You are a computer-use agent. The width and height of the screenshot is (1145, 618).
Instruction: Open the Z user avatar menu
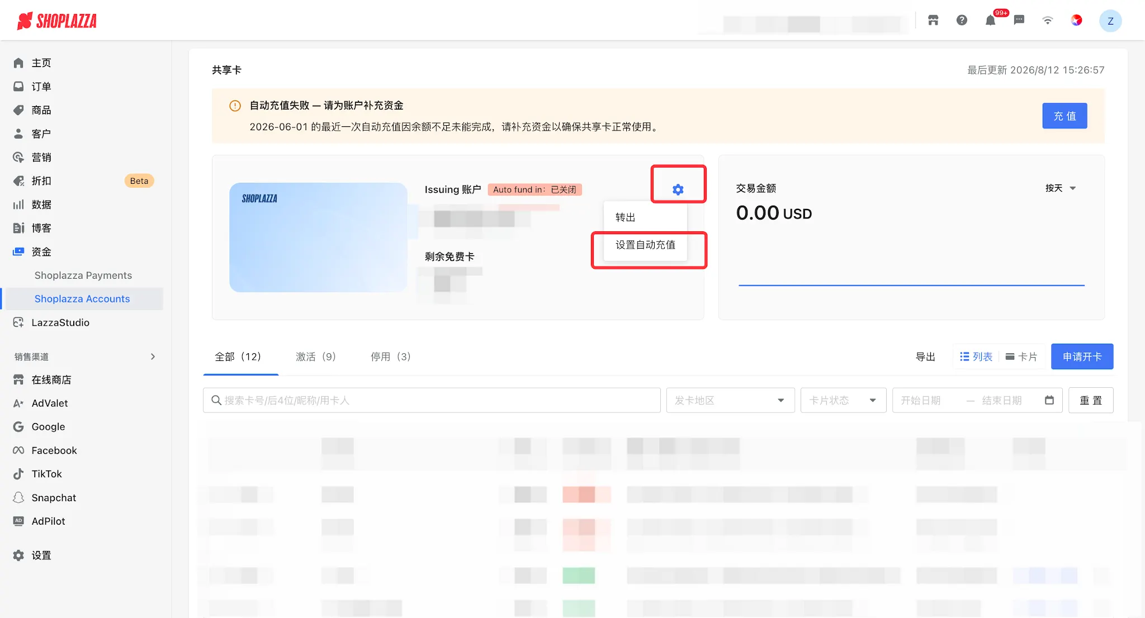pyautogui.click(x=1110, y=21)
